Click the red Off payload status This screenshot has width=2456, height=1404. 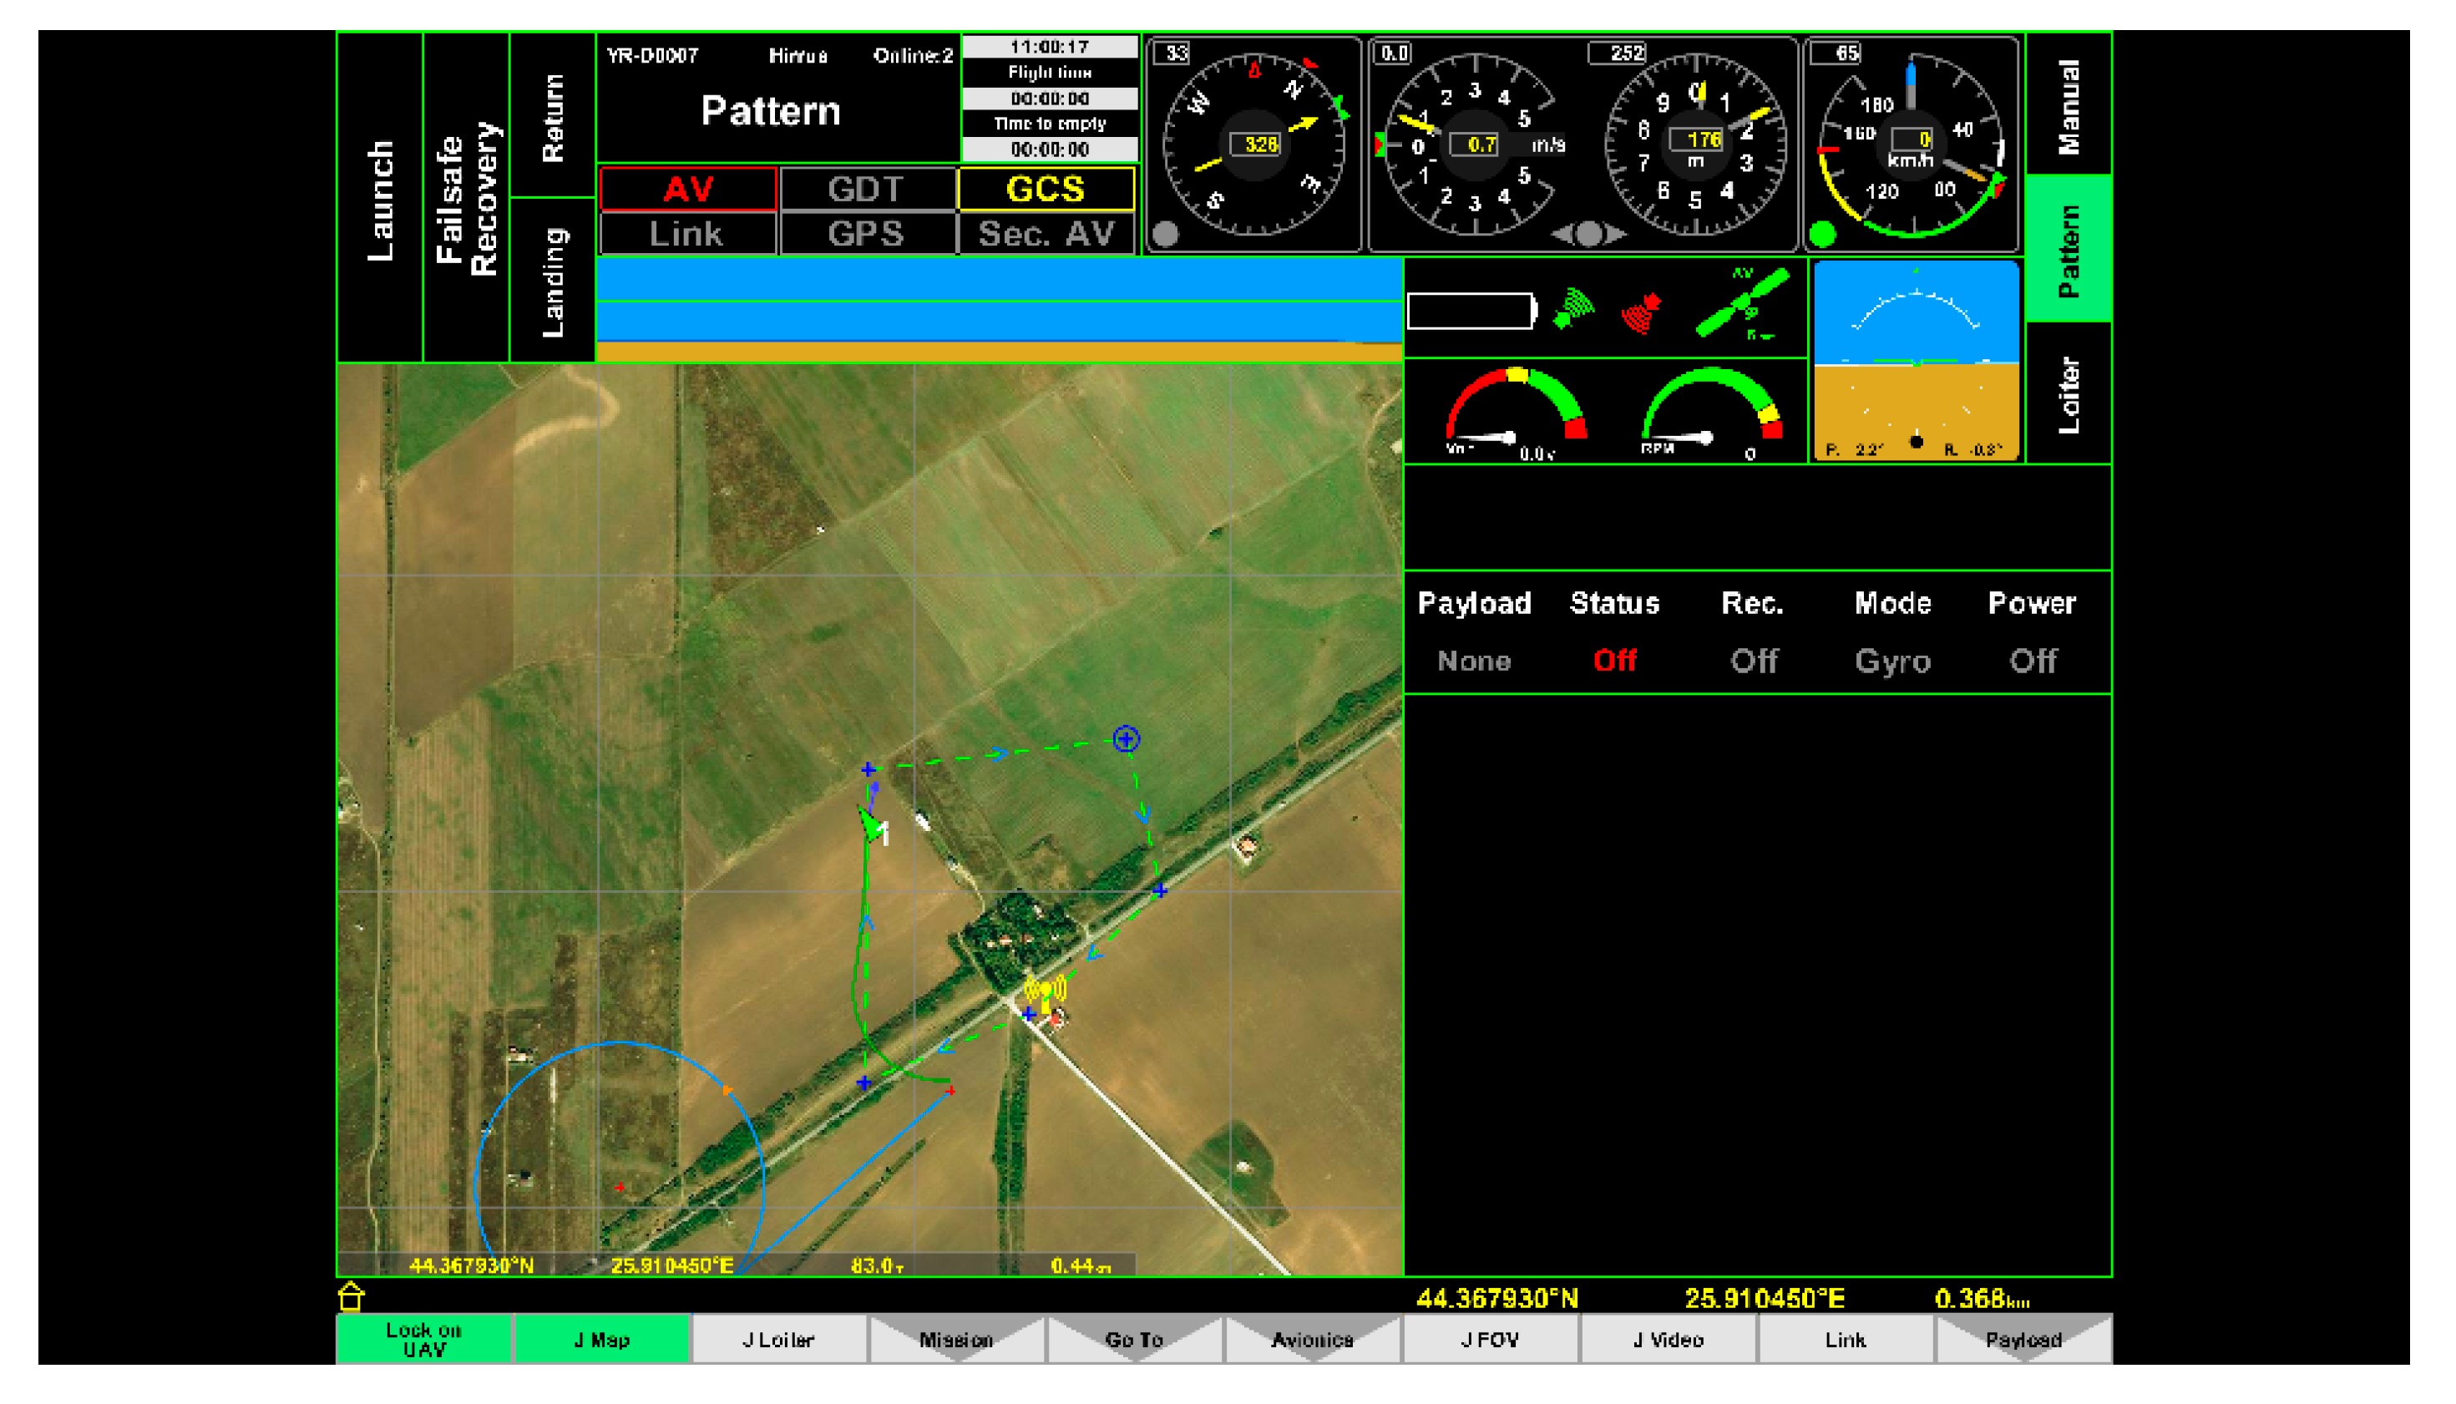pyautogui.click(x=1614, y=661)
